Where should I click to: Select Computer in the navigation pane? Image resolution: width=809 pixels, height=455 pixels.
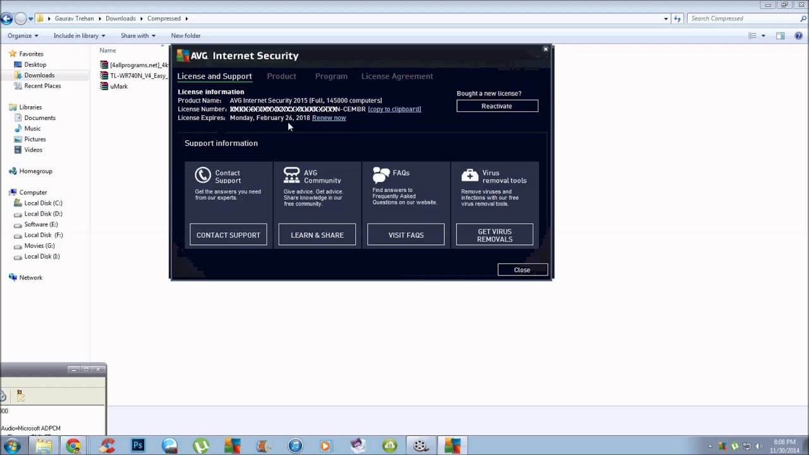pos(33,193)
